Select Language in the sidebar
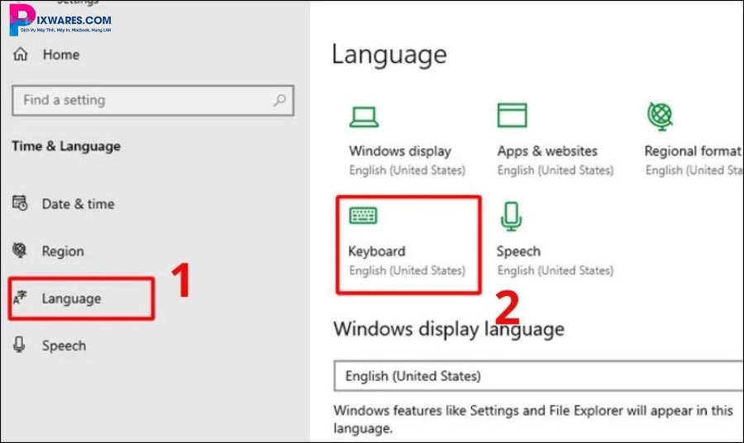Image resolution: width=744 pixels, height=443 pixels. [71, 298]
